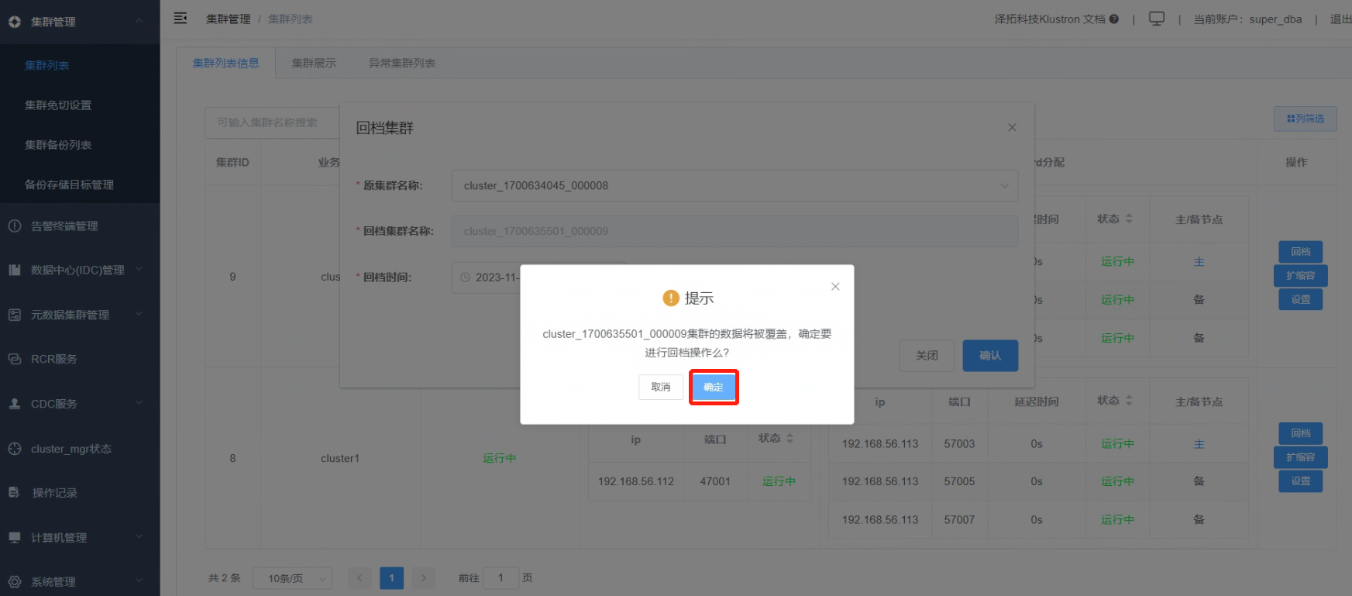Click the 告警终端管理 alert icon
This screenshot has width=1352, height=596.
click(x=15, y=226)
